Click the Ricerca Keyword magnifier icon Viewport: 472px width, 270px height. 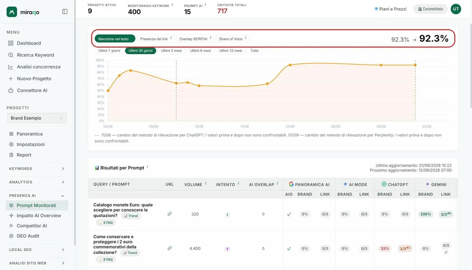tap(11, 55)
